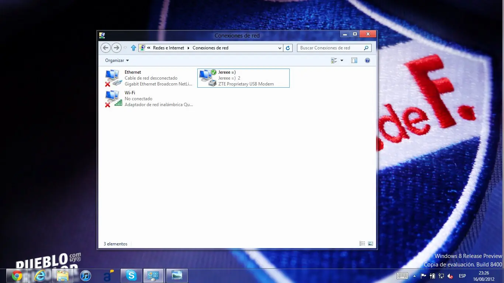
Task: Switch to details view in status bar
Action: point(362,244)
